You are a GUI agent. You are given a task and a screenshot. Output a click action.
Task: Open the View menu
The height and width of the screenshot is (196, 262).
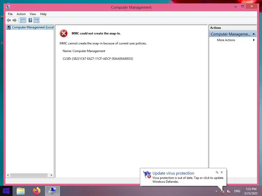point(33,14)
